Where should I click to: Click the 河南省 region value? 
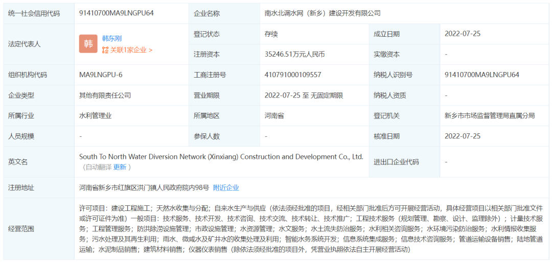click(274, 115)
